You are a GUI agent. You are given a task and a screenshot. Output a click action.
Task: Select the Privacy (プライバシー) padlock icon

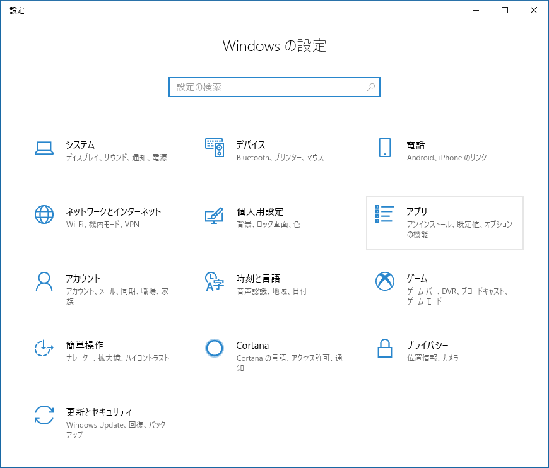(385, 348)
